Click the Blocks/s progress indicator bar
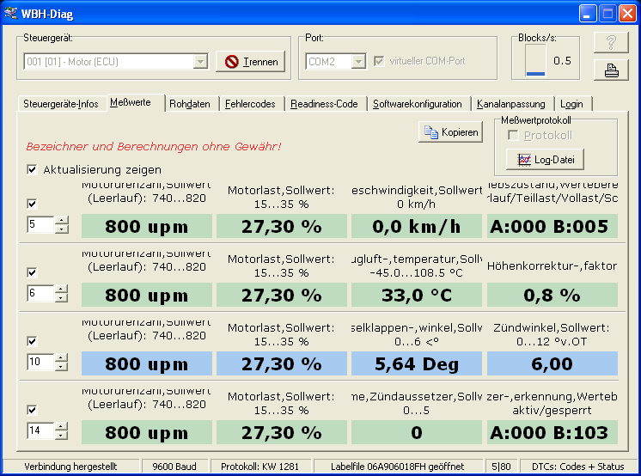This screenshot has height=476, width=641. tap(536, 61)
